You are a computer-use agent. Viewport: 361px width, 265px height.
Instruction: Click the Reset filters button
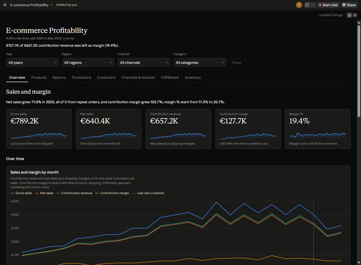pos(237,62)
